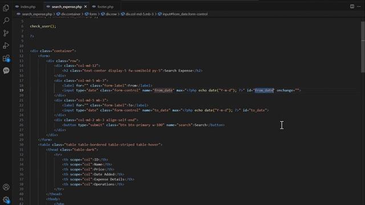365x205 pixels.
Task: Click 'Search Expense' heading text on line 15
Action: [179, 71]
